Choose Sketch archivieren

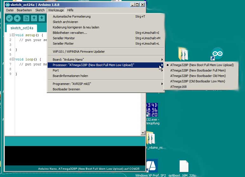pos(106,22)
